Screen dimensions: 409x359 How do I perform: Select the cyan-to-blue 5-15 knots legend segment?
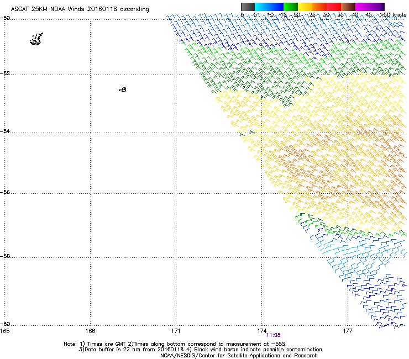[x=269, y=7]
